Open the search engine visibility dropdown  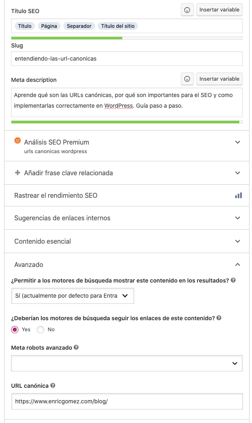point(72,296)
